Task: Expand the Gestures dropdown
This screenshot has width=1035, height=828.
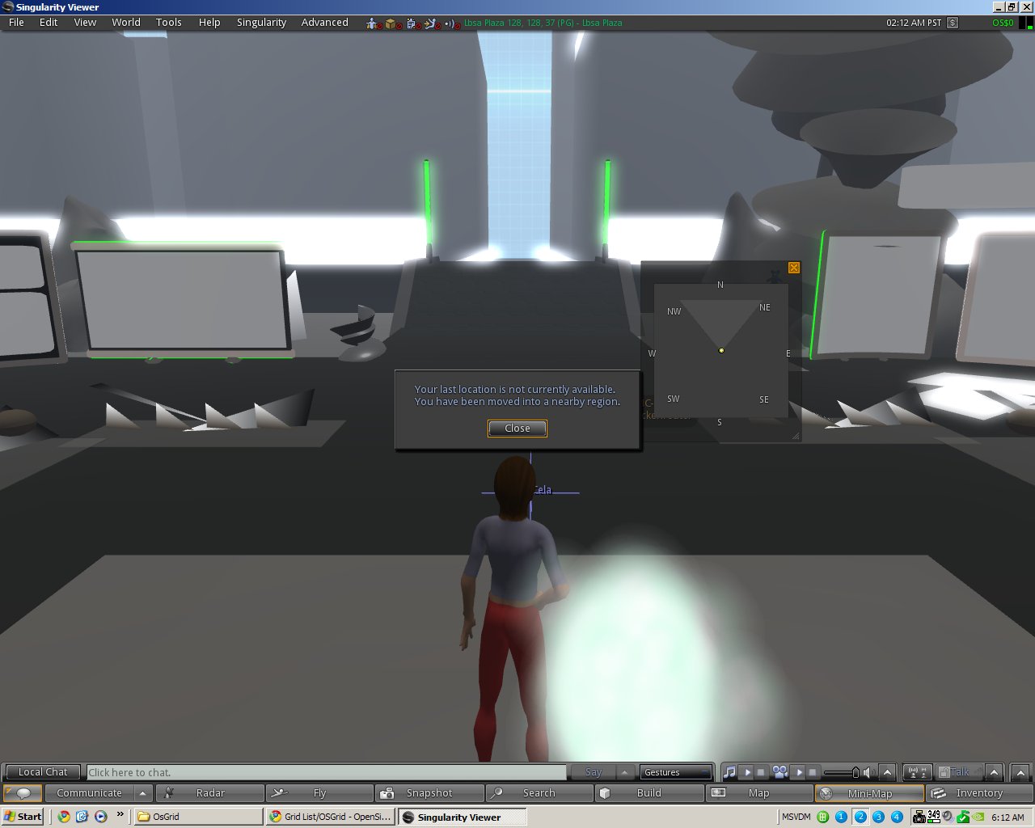Action: [x=676, y=772]
